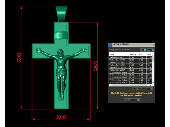Select the Yellow Gold 14KY row
This screenshot has height=127, width=170.
pyautogui.click(x=130, y=62)
